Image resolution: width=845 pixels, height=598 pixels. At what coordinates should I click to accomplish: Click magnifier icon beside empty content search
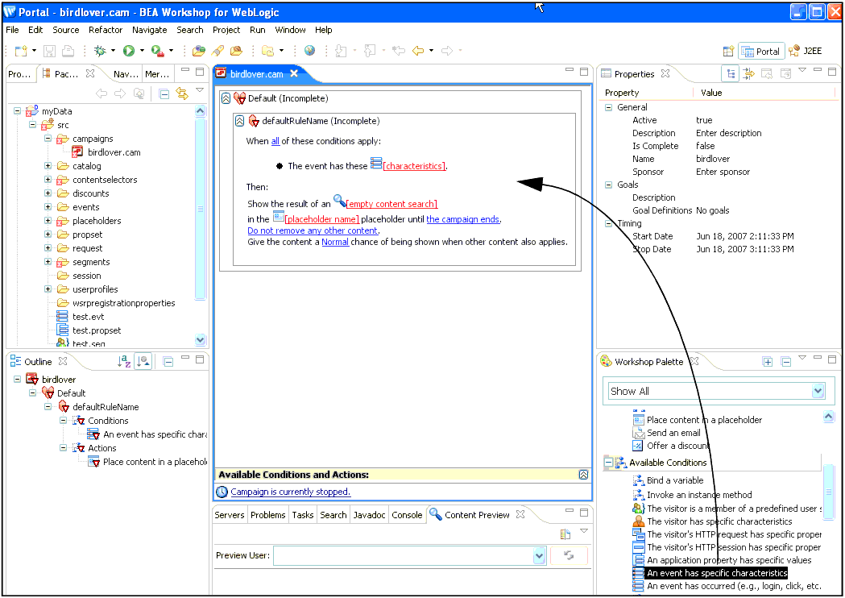(339, 201)
